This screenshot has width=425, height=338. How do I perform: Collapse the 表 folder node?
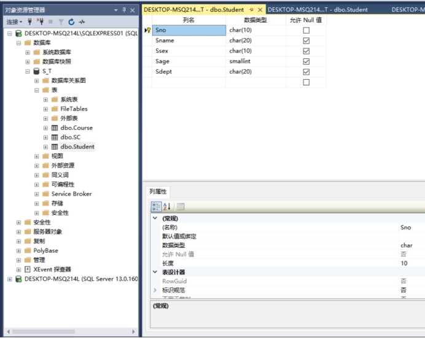(37, 90)
